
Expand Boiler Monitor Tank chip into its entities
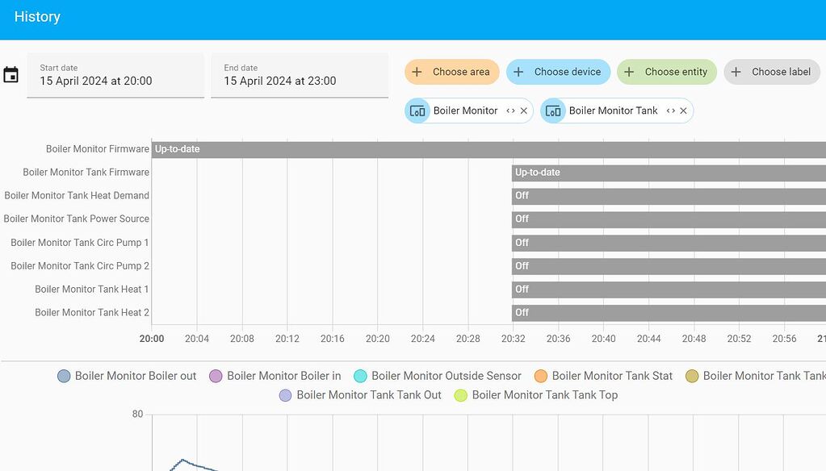[671, 111]
